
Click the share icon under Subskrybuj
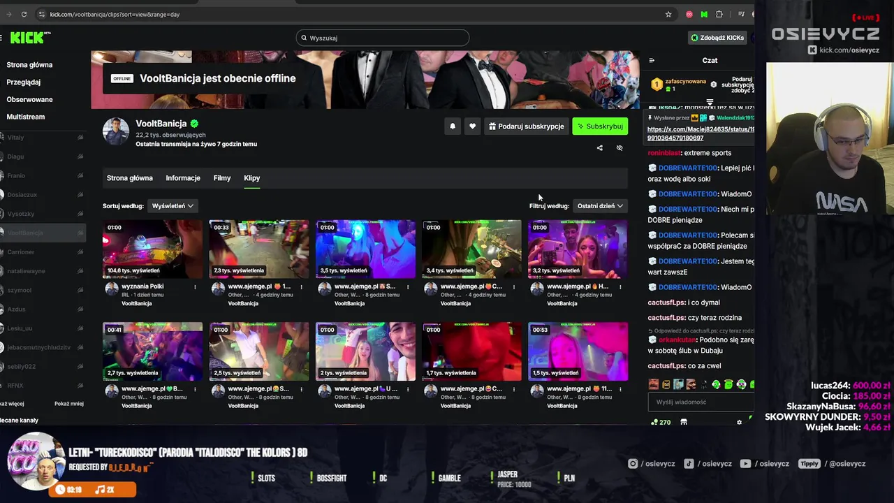599,148
